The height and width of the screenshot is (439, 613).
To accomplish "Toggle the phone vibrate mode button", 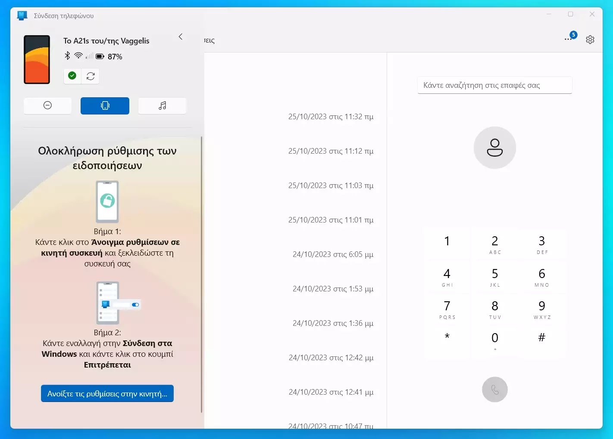I will (x=105, y=105).
